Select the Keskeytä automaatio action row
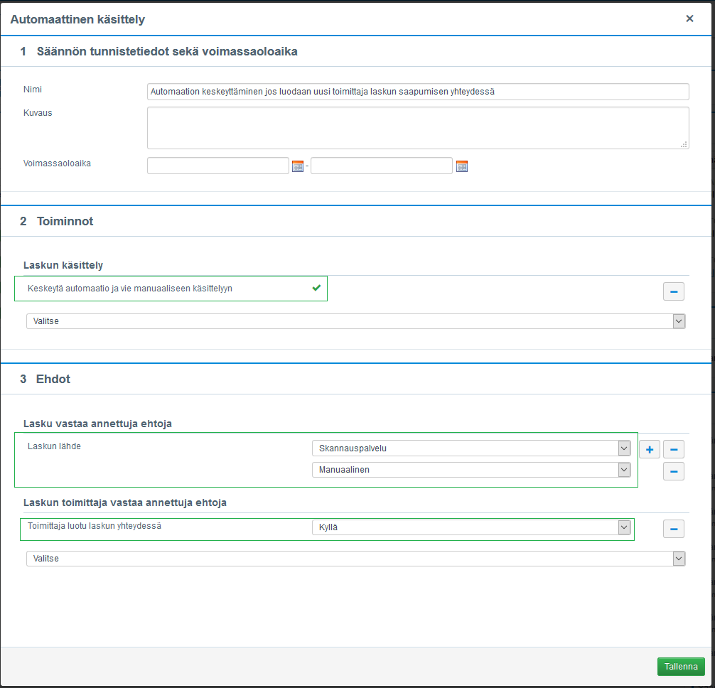715x688 pixels. tap(163, 289)
